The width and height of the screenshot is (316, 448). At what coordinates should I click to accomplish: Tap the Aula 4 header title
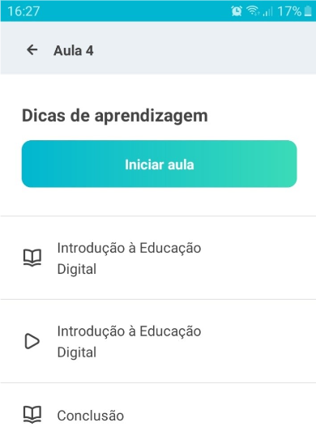(74, 50)
